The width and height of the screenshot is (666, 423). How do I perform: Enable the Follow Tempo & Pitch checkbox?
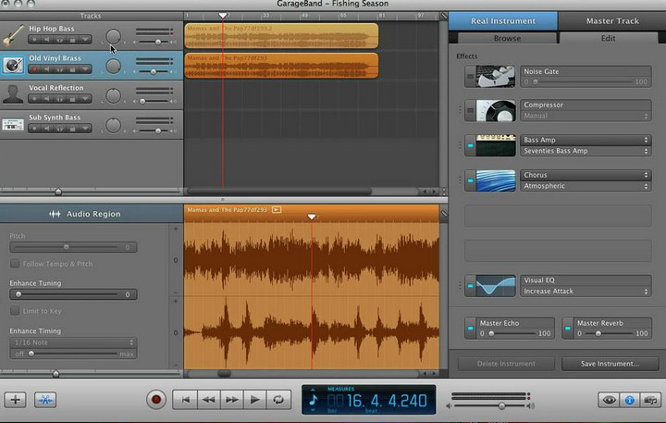pos(15,264)
